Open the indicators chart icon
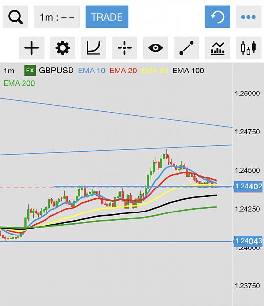264x306 pixels. coord(217,48)
